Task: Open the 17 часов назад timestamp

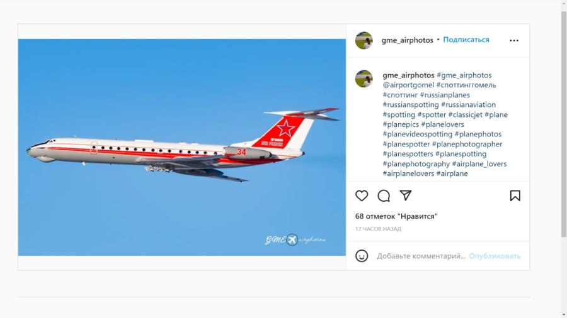Action: click(x=378, y=229)
